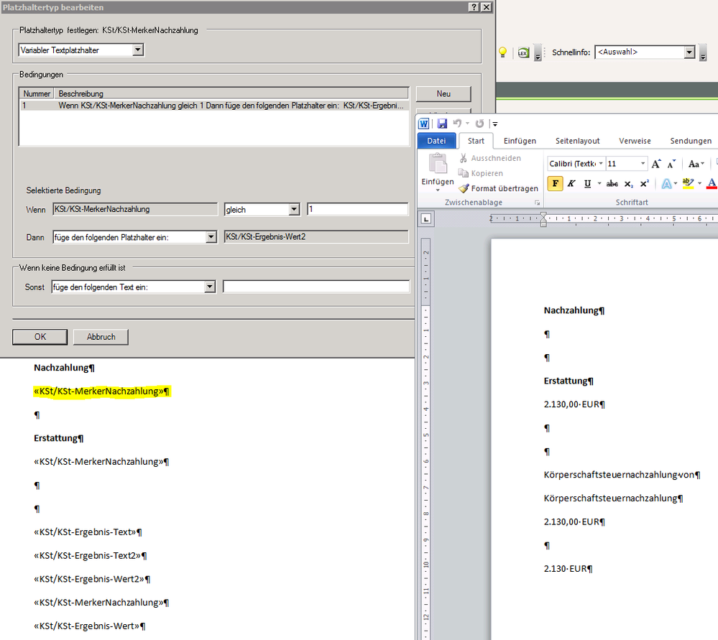Open the Variabler Textplatzhalter dropdown
This screenshot has height=640, width=718.
tap(139, 50)
